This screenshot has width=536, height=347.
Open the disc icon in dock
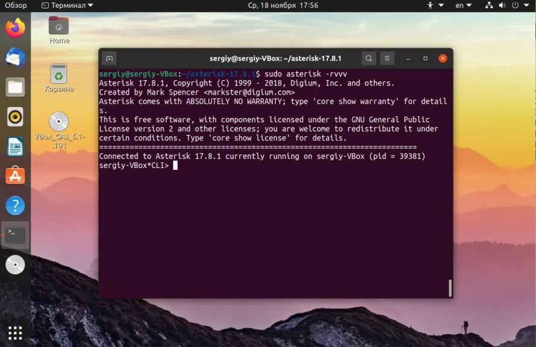pyautogui.click(x=15, y=264)
